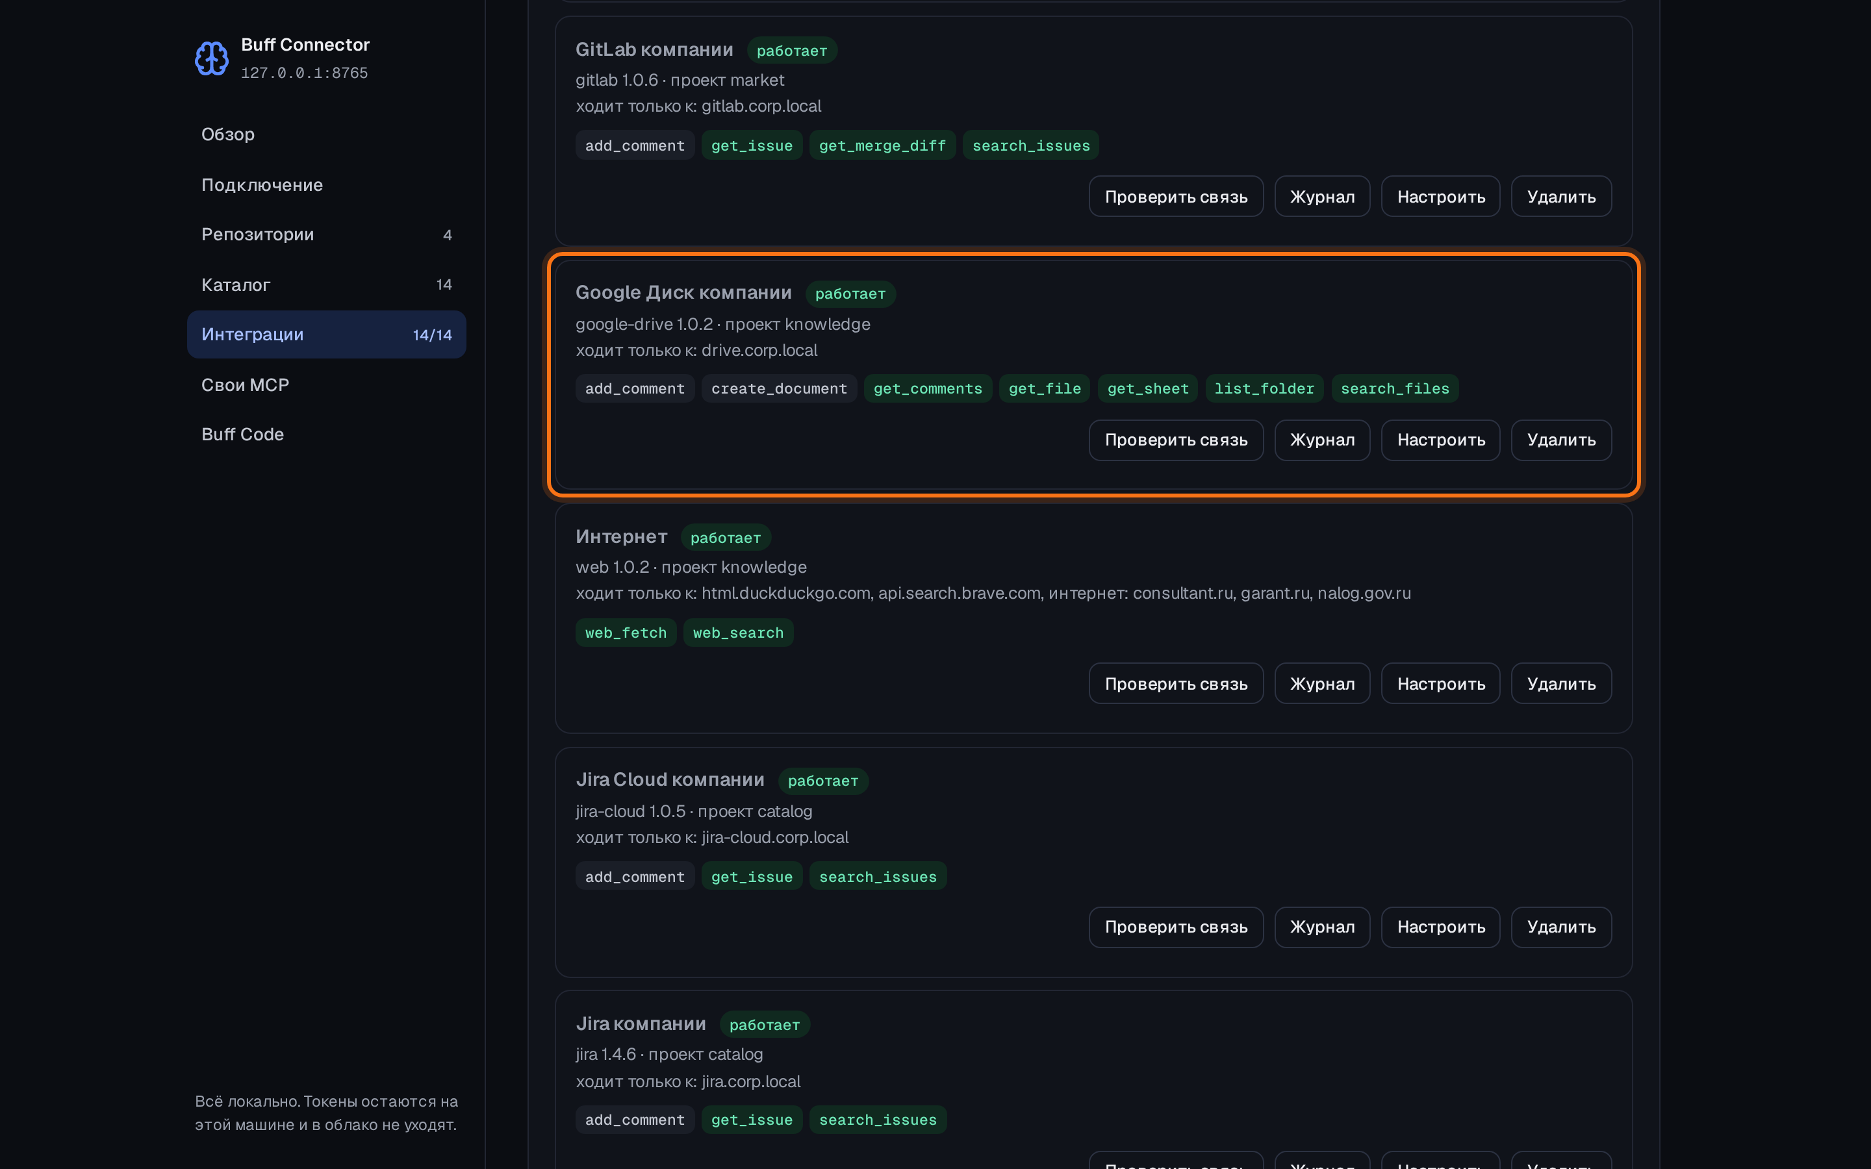Click the Buff Connector brain logo icon
Screen dimensions: 1871x1169
[x=211, y=58]
